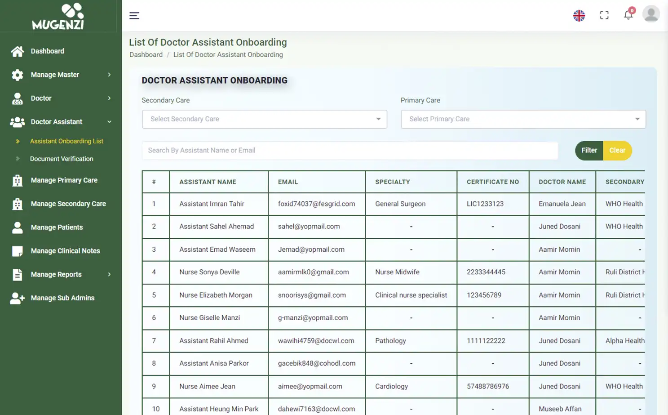Open the user profile avatar
Image resolution: width=668 pixels, height=415 pixels.
coord(651,13)
